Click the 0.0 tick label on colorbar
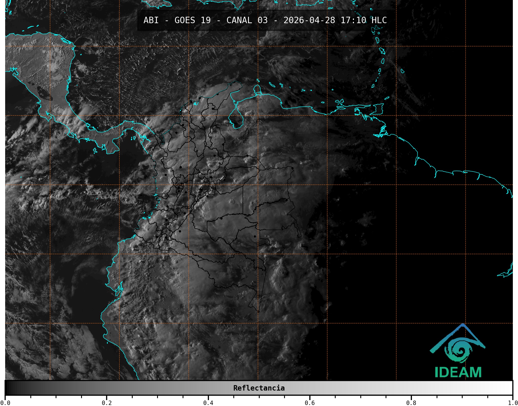The height and width of the screenshot is (406, 518). coord(5,403)
